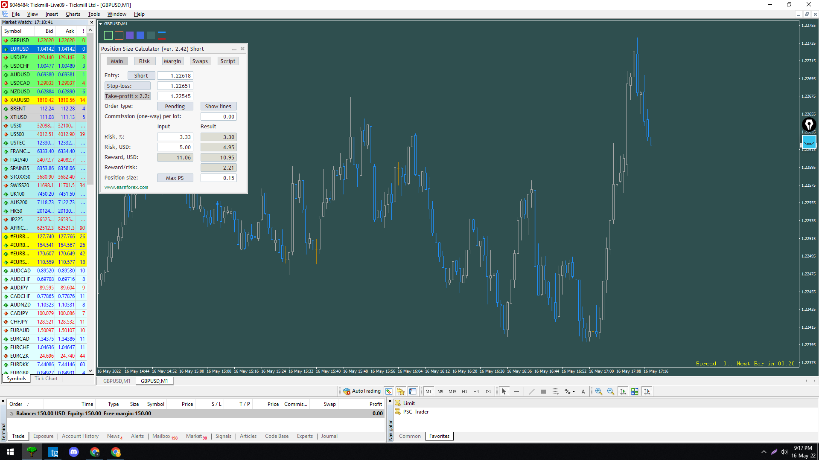Switch chart to M15 timeframe
This screenshot has width=819, height=460.
coord(452,391)
